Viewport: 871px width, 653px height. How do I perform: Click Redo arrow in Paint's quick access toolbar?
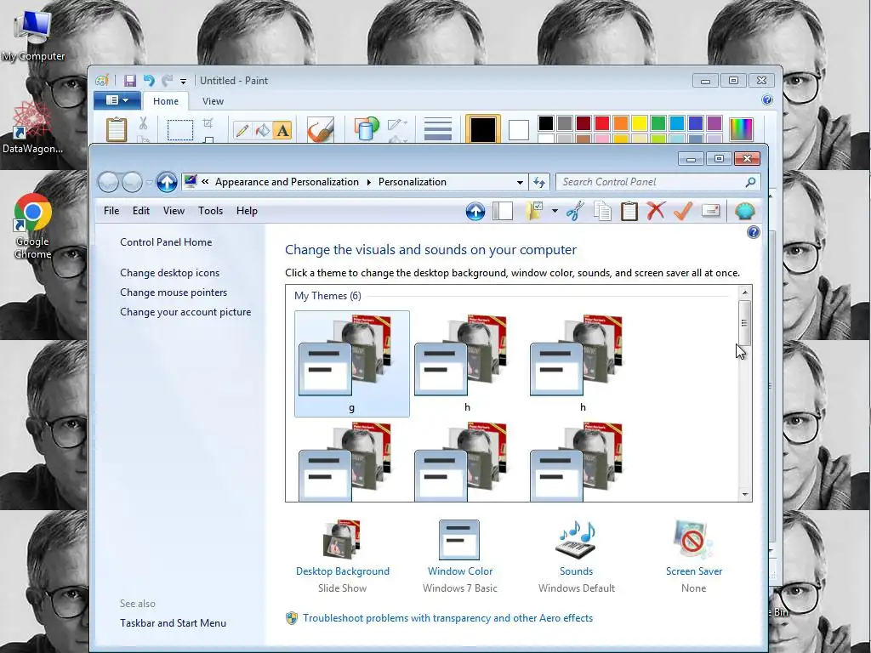point(167,81)
